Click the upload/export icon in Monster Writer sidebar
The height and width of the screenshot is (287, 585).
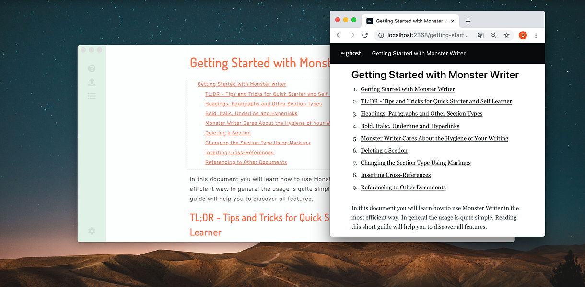pos(92,82)
